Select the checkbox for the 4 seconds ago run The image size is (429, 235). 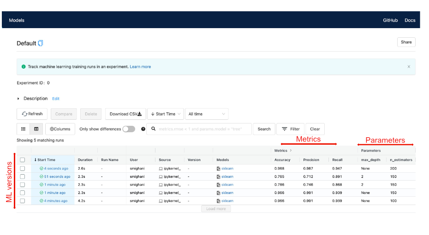click(22, 169)
